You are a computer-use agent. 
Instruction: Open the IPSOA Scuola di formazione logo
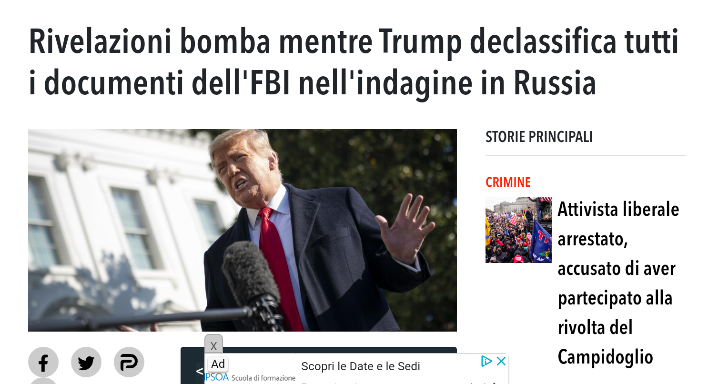[x=251, y=377]
